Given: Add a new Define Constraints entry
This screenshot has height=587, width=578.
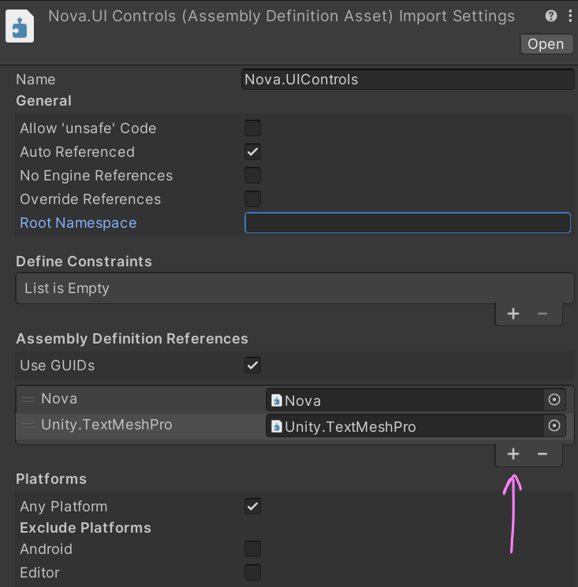Looking at the screenshot, I should 513,314.
